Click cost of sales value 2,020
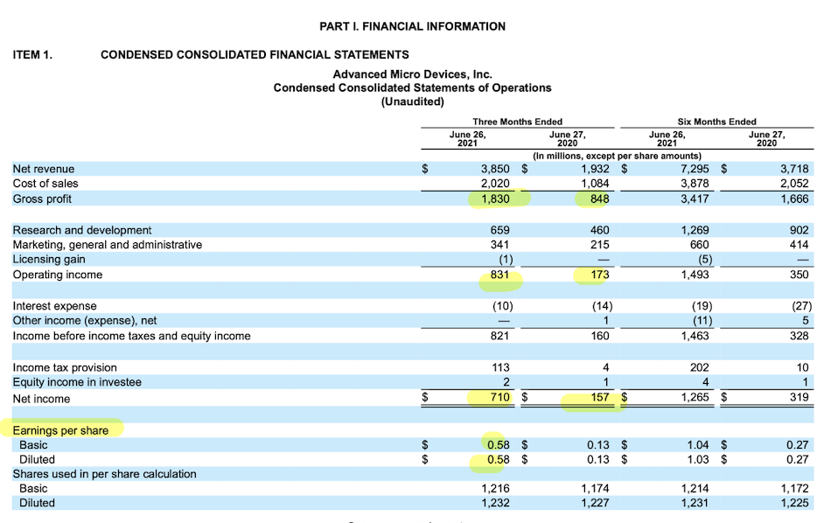The image size is (831, 523). tap(495, 184)
